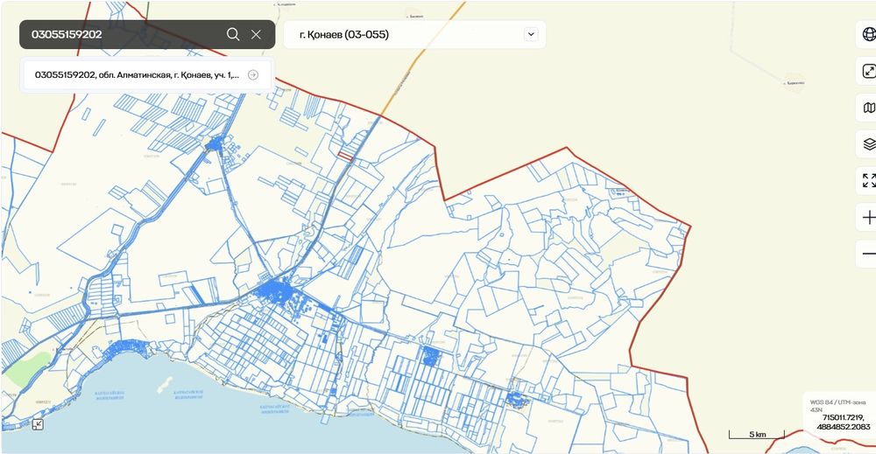Open the г. Қонаев (03-055) region dropdown

[414, 35]
